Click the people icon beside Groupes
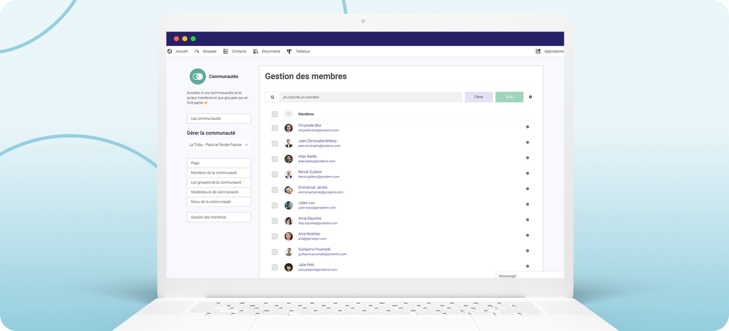729x331 pixels. click(197, 51)
